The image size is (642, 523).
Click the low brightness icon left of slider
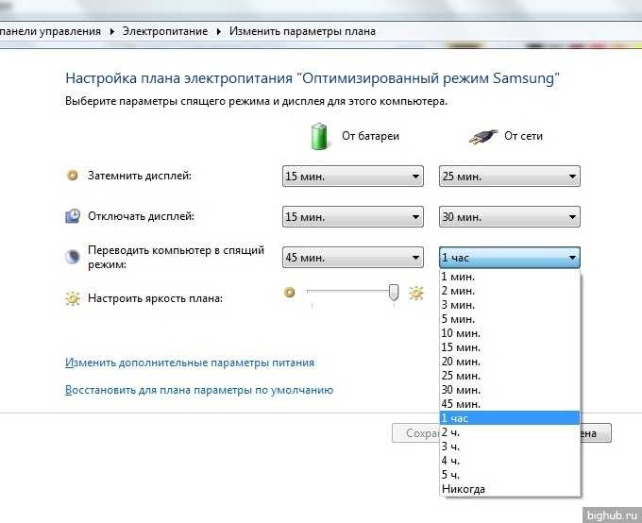(x=290, y=293)
